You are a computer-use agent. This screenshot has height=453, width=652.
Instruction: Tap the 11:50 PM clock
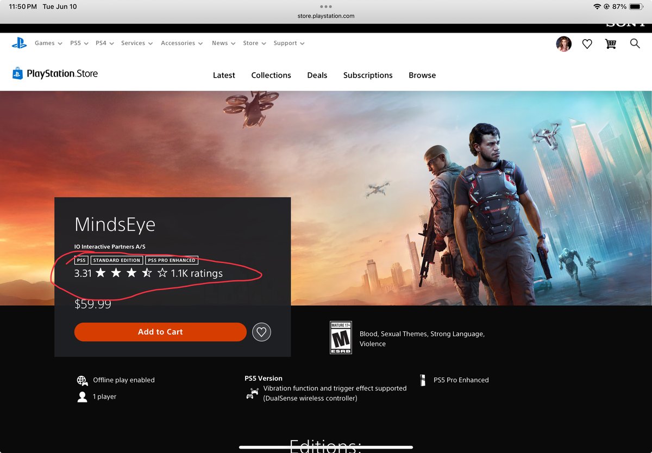[x=23, y=7]
